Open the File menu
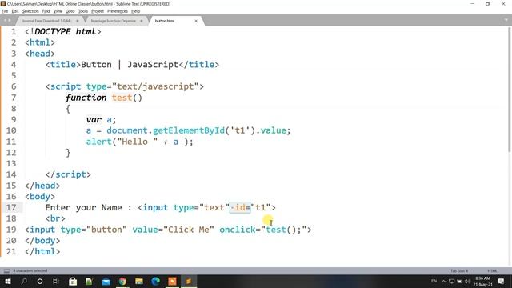 click(x=5, y=11)
